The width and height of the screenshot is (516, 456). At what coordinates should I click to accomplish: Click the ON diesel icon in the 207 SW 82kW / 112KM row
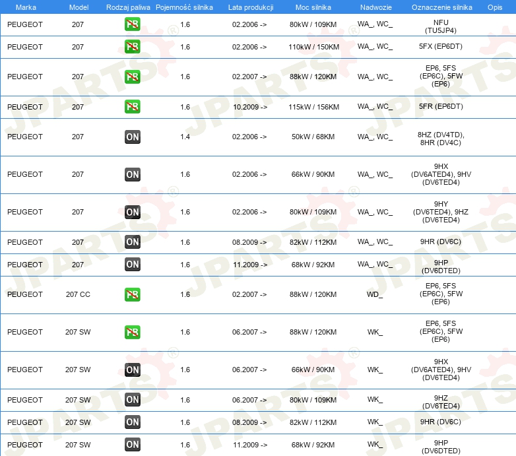coord(132,422)
